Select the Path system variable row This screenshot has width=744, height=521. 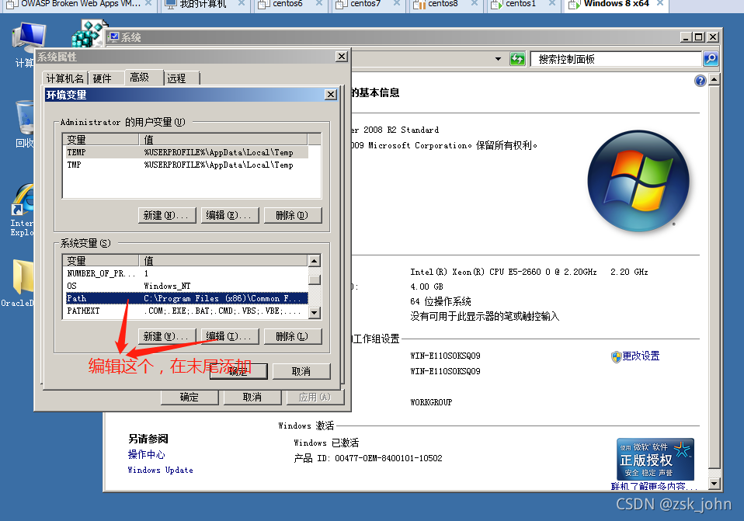click(187, 298)
